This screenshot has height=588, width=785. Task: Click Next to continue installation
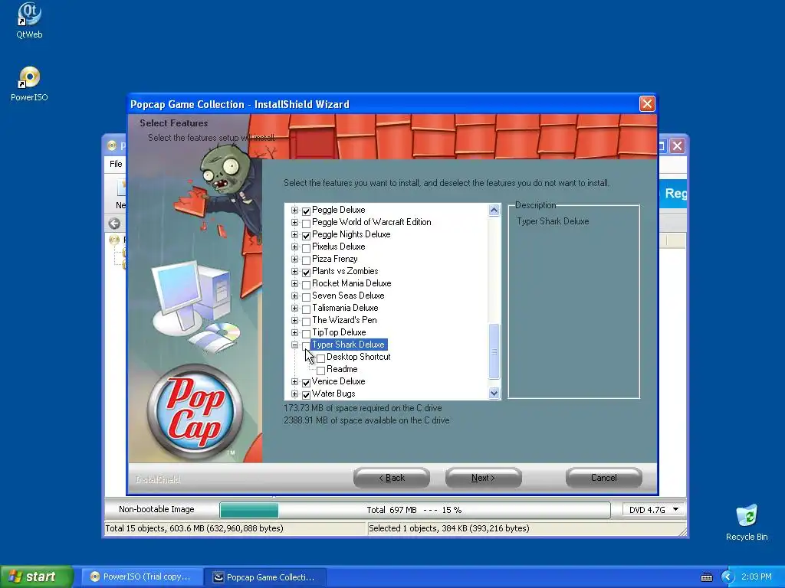coord(483,478)
